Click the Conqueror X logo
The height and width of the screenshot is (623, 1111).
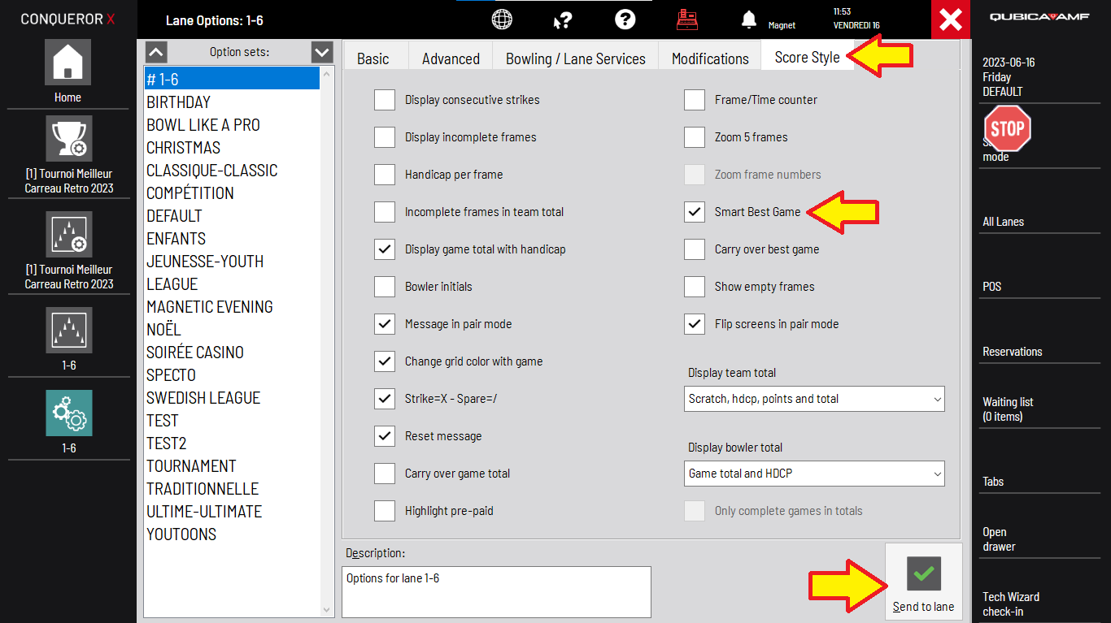coord(68,19)
